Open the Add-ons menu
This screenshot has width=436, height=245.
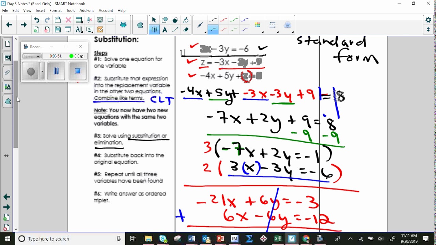[87, 11]
